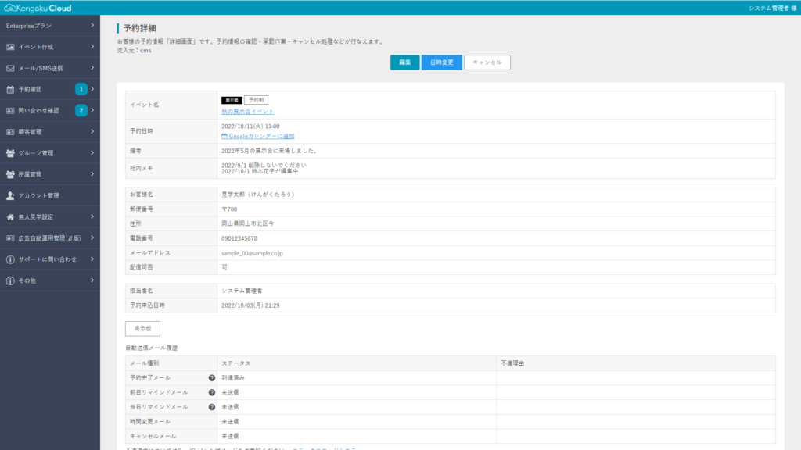Click the グループ管理 people icon

point(10,153)
